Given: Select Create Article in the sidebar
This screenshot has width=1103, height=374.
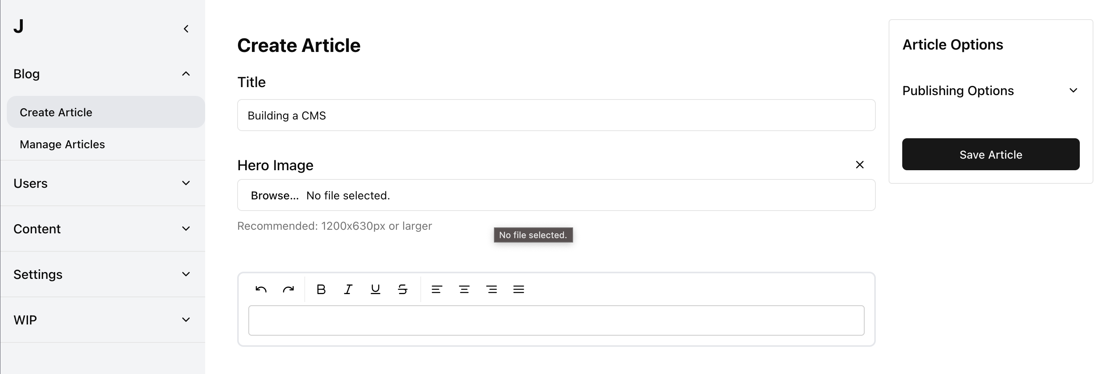Looking at the screenshot, I should click(x=56, y=112).
